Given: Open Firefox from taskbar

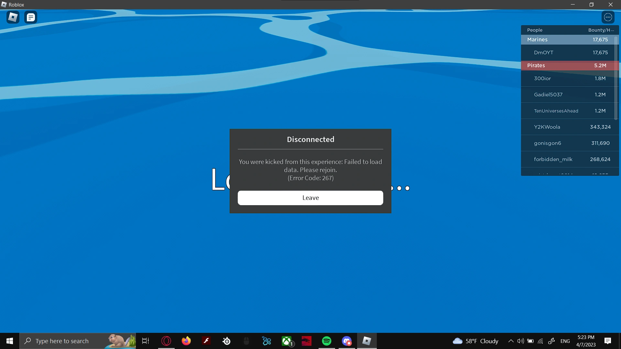Looking at the screenshot, I should [x=186, y=341].
